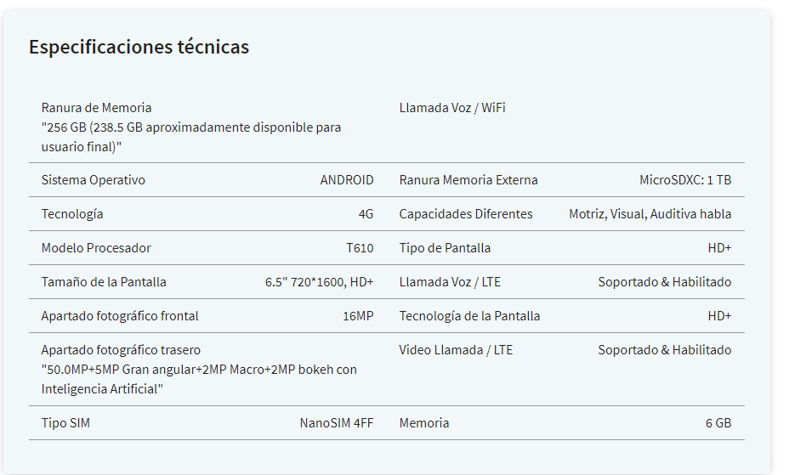Screen dimensions: 789x475
Task: Click the Sistema Operativo label
Action: [93, 180]
